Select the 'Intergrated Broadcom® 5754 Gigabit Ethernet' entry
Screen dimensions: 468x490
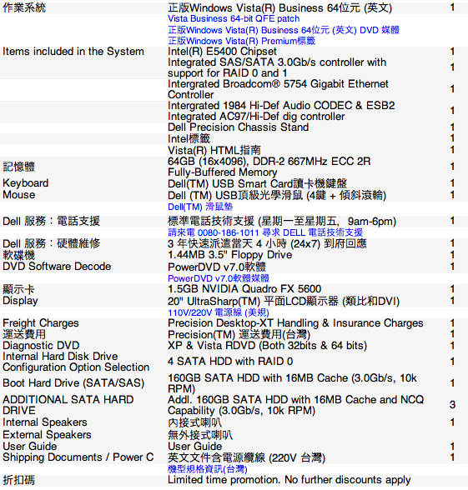pyautogui.click(x=278, y=89)
